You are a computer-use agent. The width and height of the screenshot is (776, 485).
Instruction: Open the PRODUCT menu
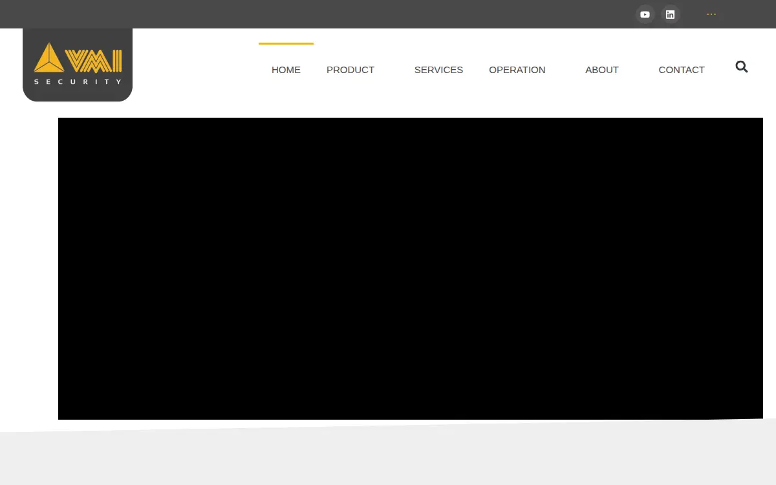pyautogui.click(x=350, y=70)
